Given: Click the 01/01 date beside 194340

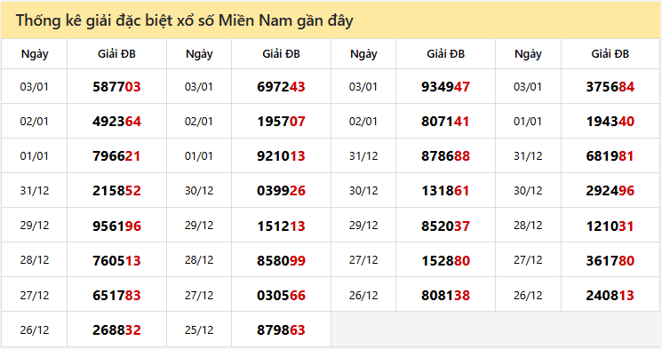Looking at the screenshot, I should click(x=528, y=122).
